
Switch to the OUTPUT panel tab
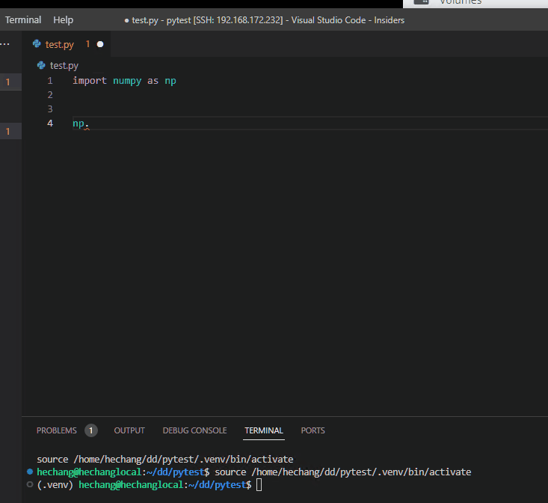pyautogui.click(x=129, y=430)
